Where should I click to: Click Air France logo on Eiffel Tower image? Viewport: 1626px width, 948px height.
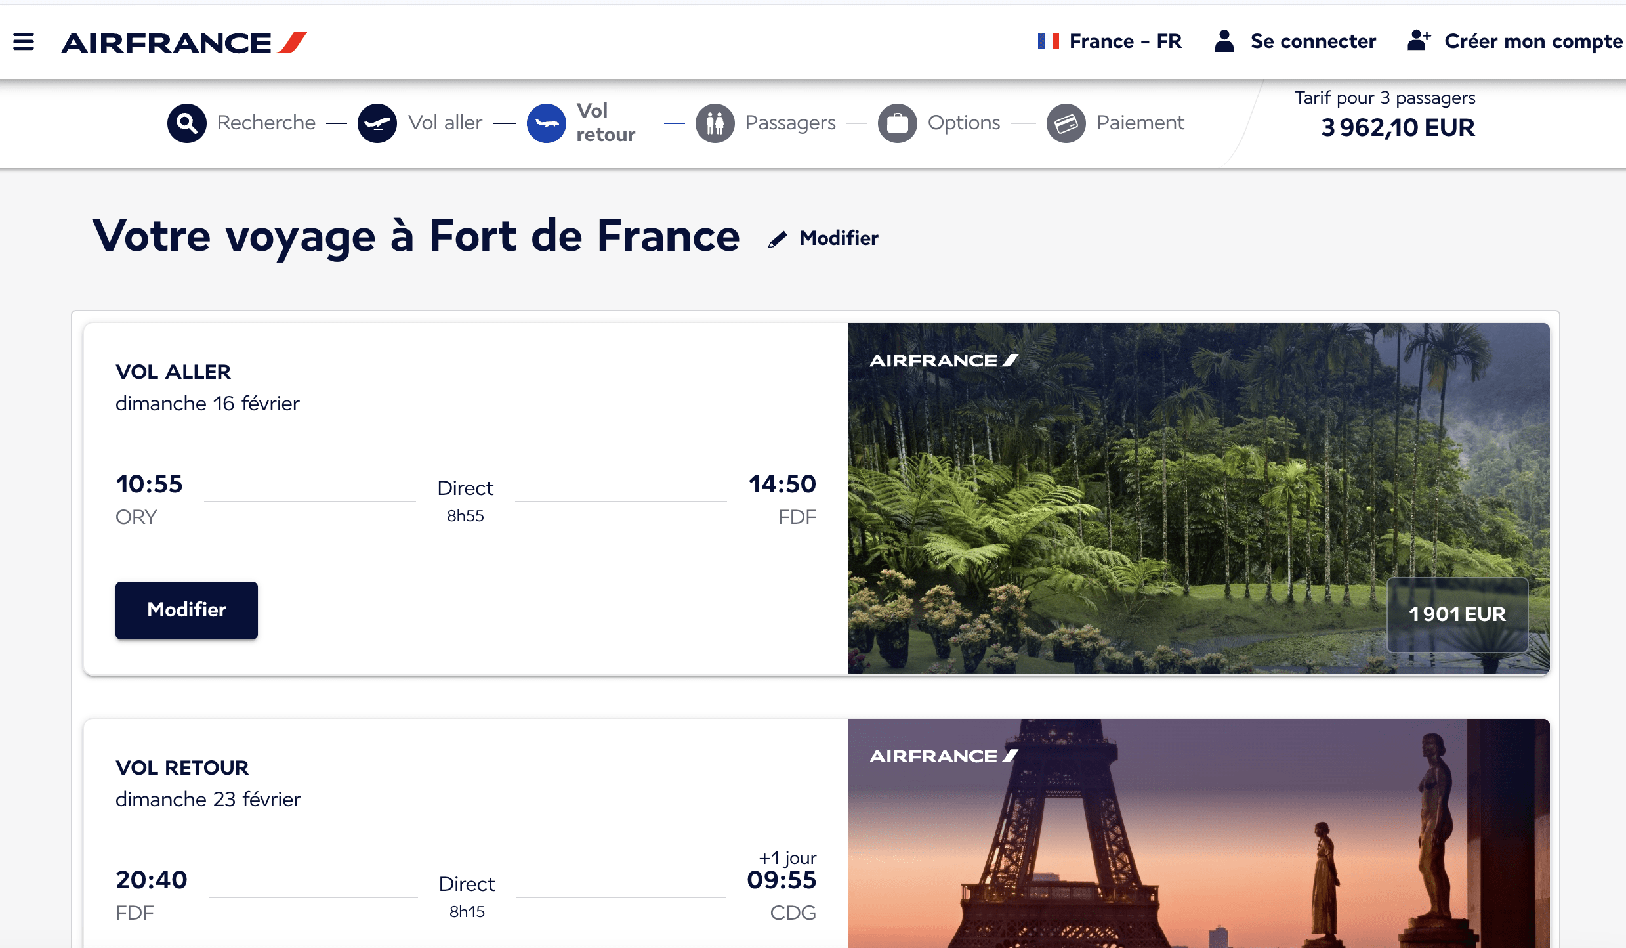click(944, 756)
